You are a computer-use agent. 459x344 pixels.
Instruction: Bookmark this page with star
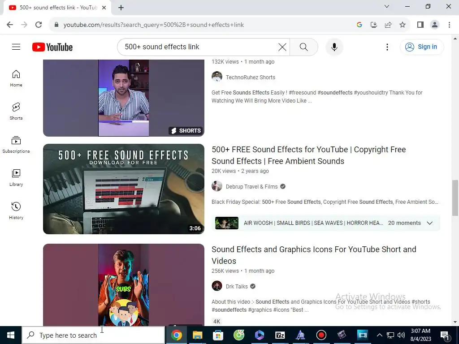(403, 25)
